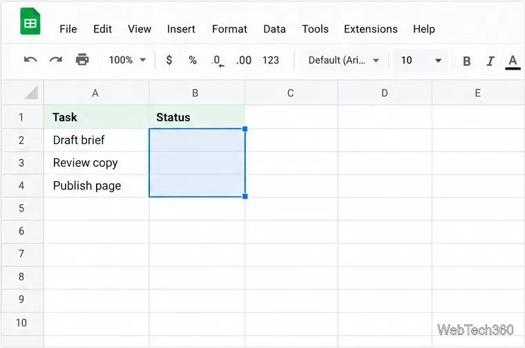This screenshot has width=525, height=348.
Task: Toggle Italic formatting
Action: (x=490, y=61)
